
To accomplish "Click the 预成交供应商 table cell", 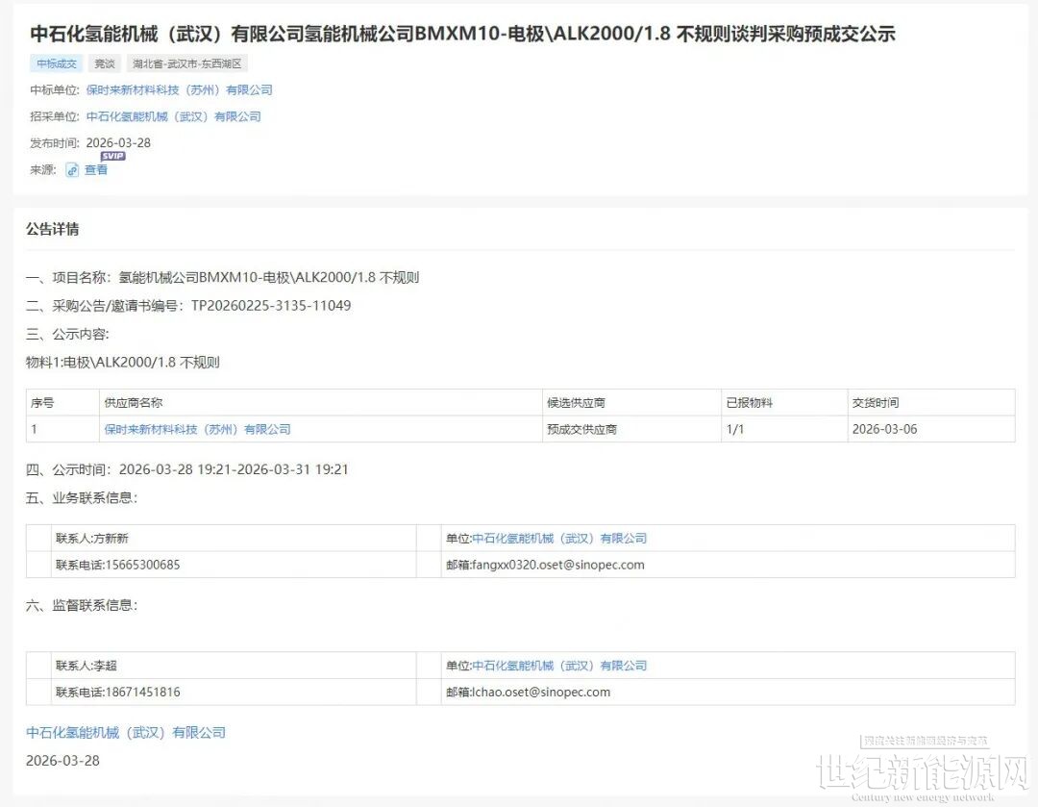I will [582, 429].
